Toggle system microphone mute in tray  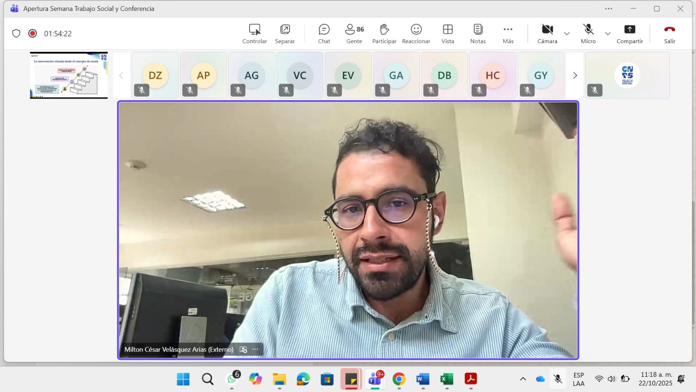pyautogui.click(x=558, y=379)
